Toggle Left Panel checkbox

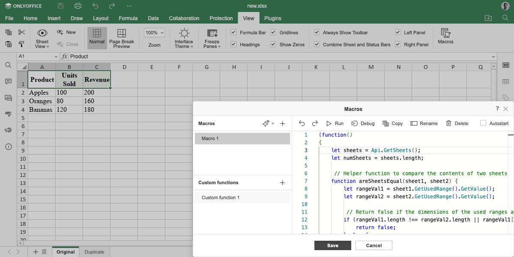point(397,32)
